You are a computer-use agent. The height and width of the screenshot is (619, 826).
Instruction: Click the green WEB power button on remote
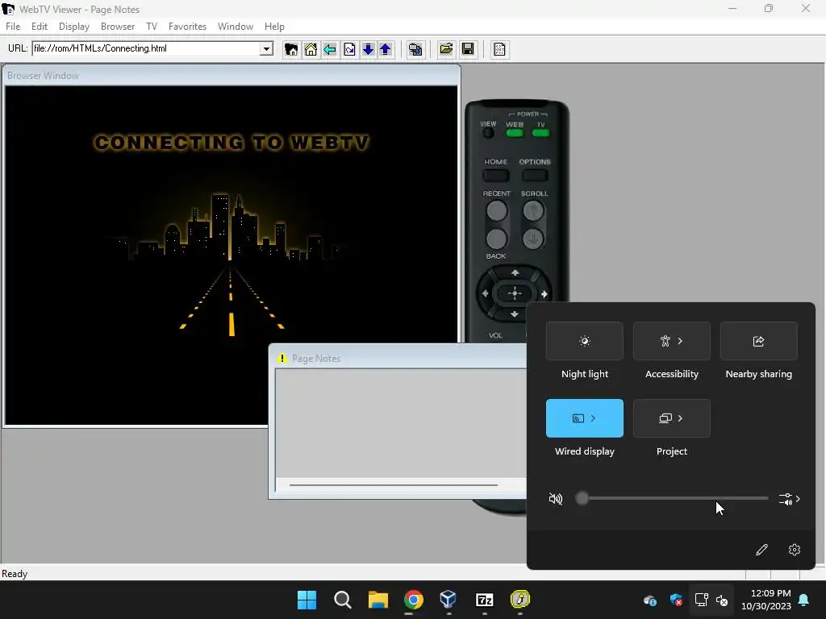515,133
